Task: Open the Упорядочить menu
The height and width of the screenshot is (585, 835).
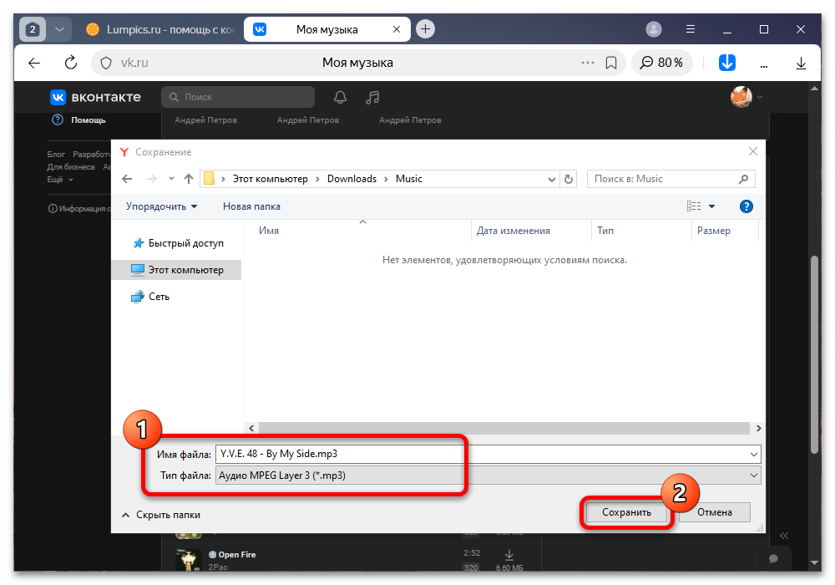Action: (161, 206)
